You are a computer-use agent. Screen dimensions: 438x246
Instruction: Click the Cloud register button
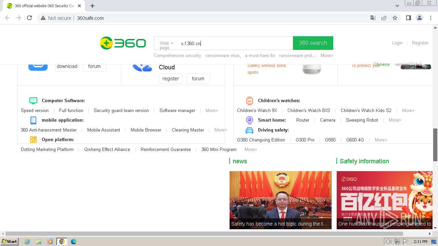[x=171, y=79]
